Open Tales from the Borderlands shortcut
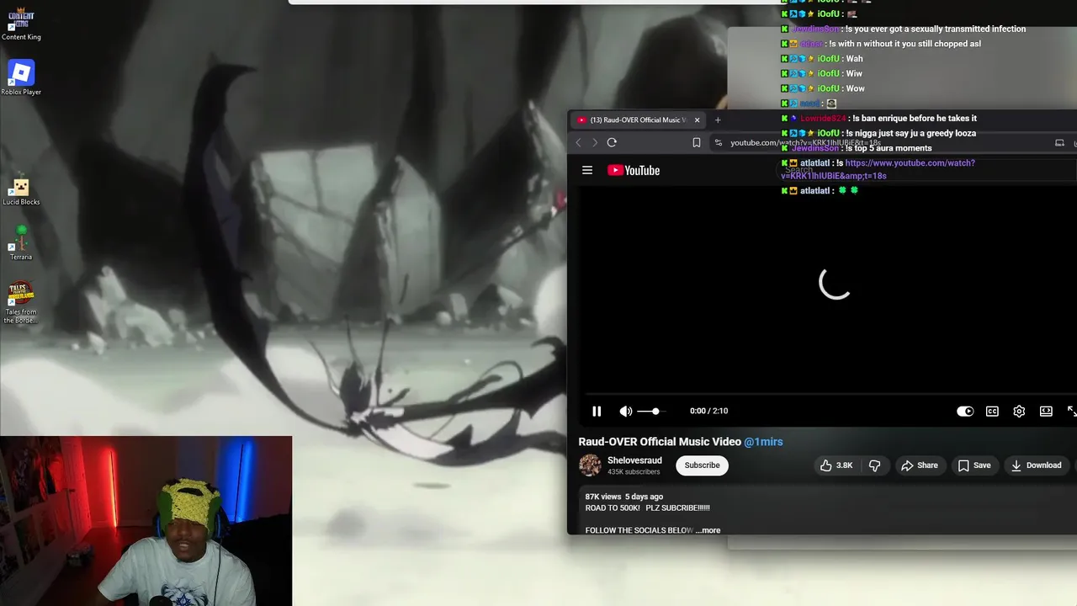Viewport: 1077px width, 606px height. (21, 303)
